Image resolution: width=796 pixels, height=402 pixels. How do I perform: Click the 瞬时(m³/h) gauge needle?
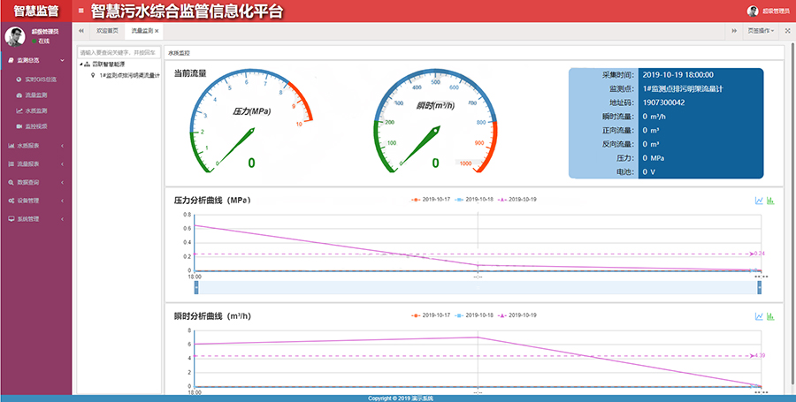click(x=419, y=146)
